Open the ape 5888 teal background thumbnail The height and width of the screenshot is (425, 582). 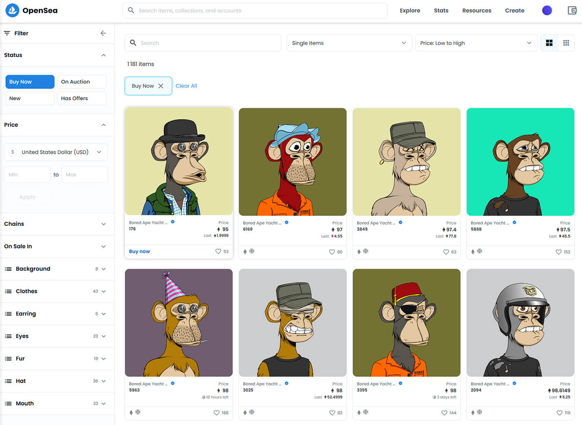(x=520, y=162)
